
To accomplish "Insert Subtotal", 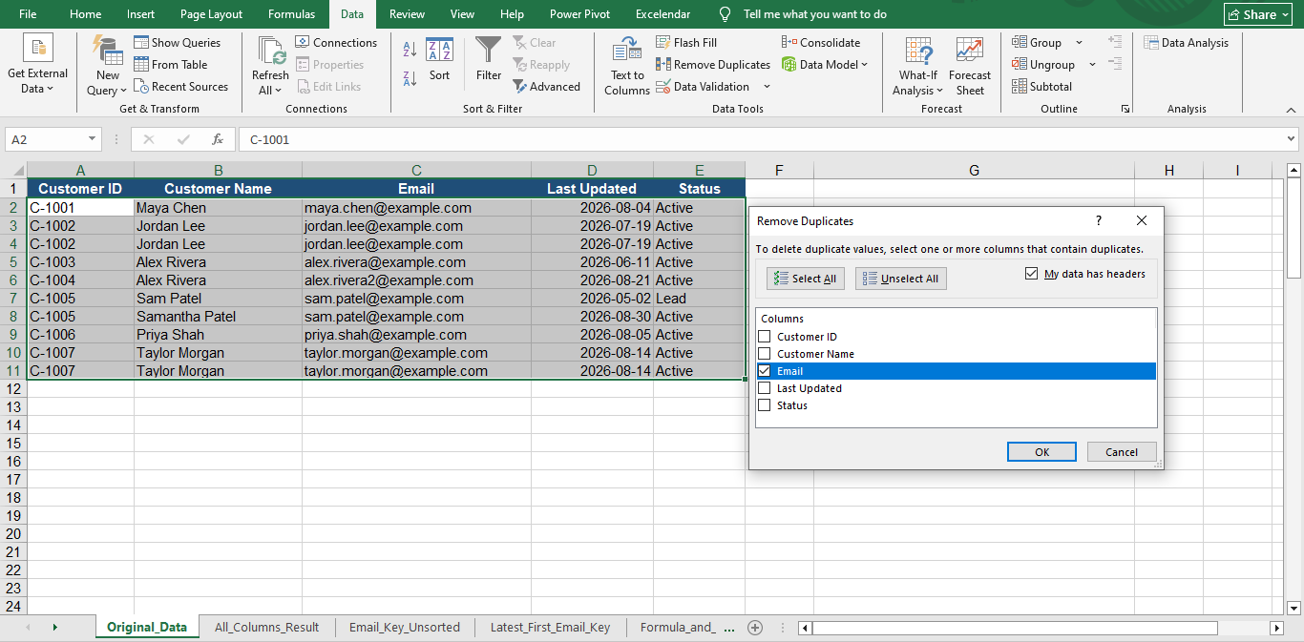I will pos(1042,87).
